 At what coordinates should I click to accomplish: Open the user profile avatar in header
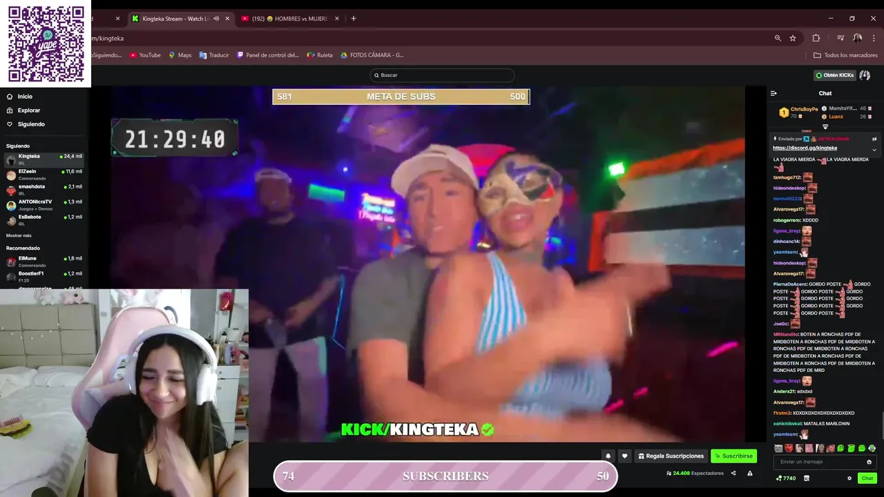(x=865, y=75)
